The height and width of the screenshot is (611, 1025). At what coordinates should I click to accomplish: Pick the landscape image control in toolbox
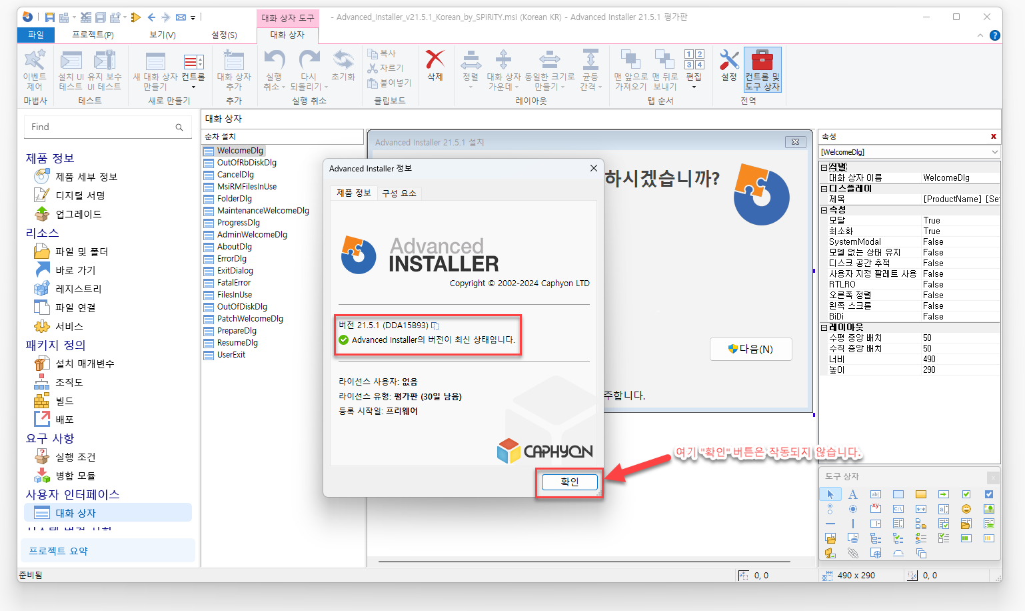(x=989, y=509)
